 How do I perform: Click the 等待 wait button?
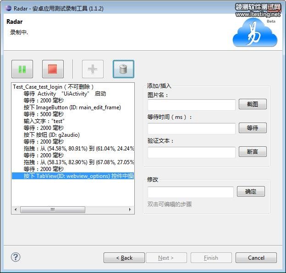click(x=253, y=128)
